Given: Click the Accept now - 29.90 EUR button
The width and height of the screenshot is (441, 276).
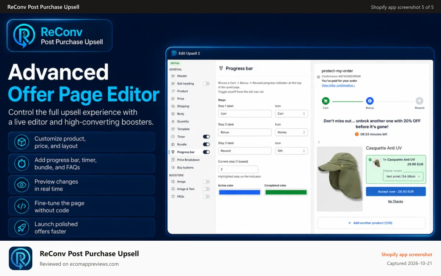Looking at the screenshot, I should pyautogui.click(x=396, y=192).
